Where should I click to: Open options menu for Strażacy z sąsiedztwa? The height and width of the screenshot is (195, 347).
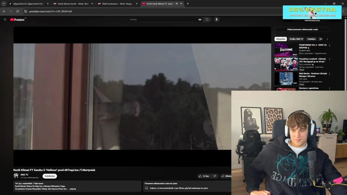(330, 88)
